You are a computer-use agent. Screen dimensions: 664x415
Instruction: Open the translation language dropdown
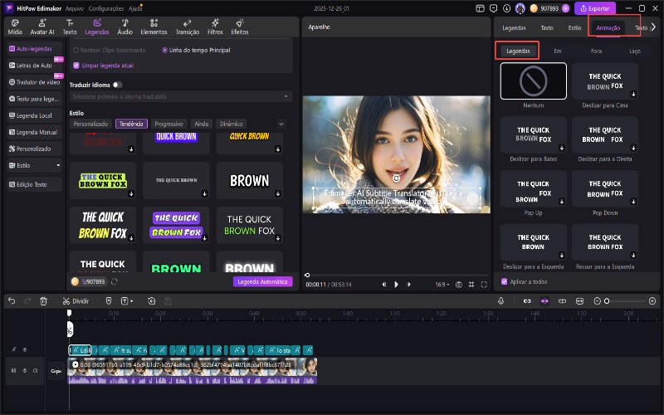[x=181, y=96]
